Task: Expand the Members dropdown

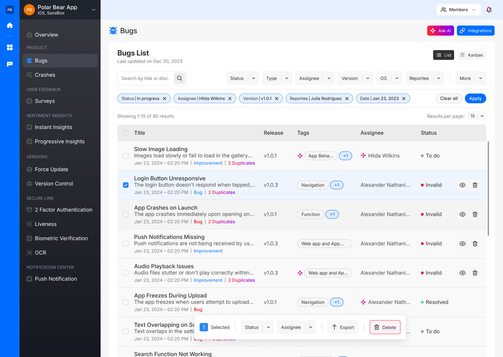Action: (x=458, y=10)
